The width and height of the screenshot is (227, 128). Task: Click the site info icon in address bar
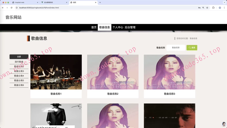(17, 8)
